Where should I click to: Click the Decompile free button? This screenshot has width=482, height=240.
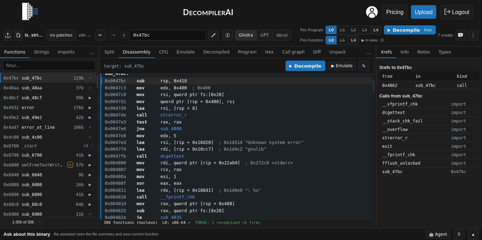click(x=410, y=30)
